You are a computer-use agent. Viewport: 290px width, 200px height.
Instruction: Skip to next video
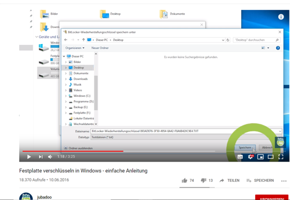[x=41, y=157]
